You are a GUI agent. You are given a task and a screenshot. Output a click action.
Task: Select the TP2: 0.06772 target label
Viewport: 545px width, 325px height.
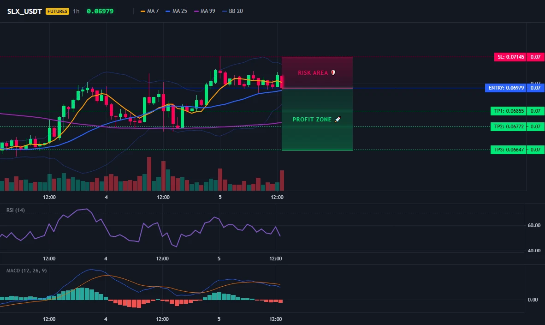[509, 126]
